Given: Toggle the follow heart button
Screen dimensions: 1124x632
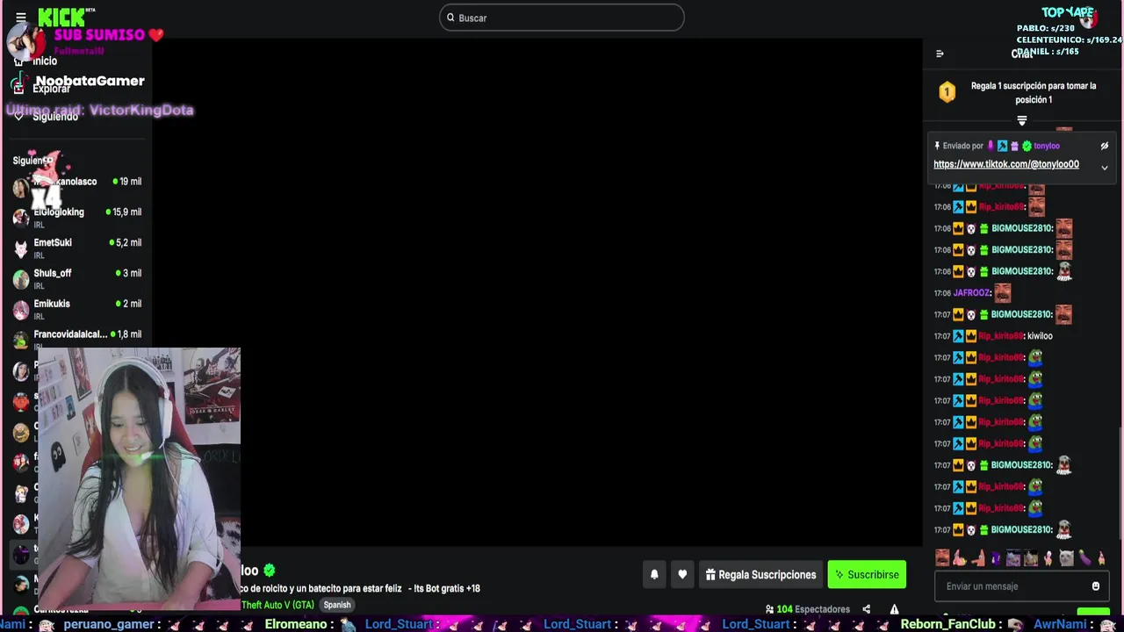Looking at the screenshot, I should 682,575.
